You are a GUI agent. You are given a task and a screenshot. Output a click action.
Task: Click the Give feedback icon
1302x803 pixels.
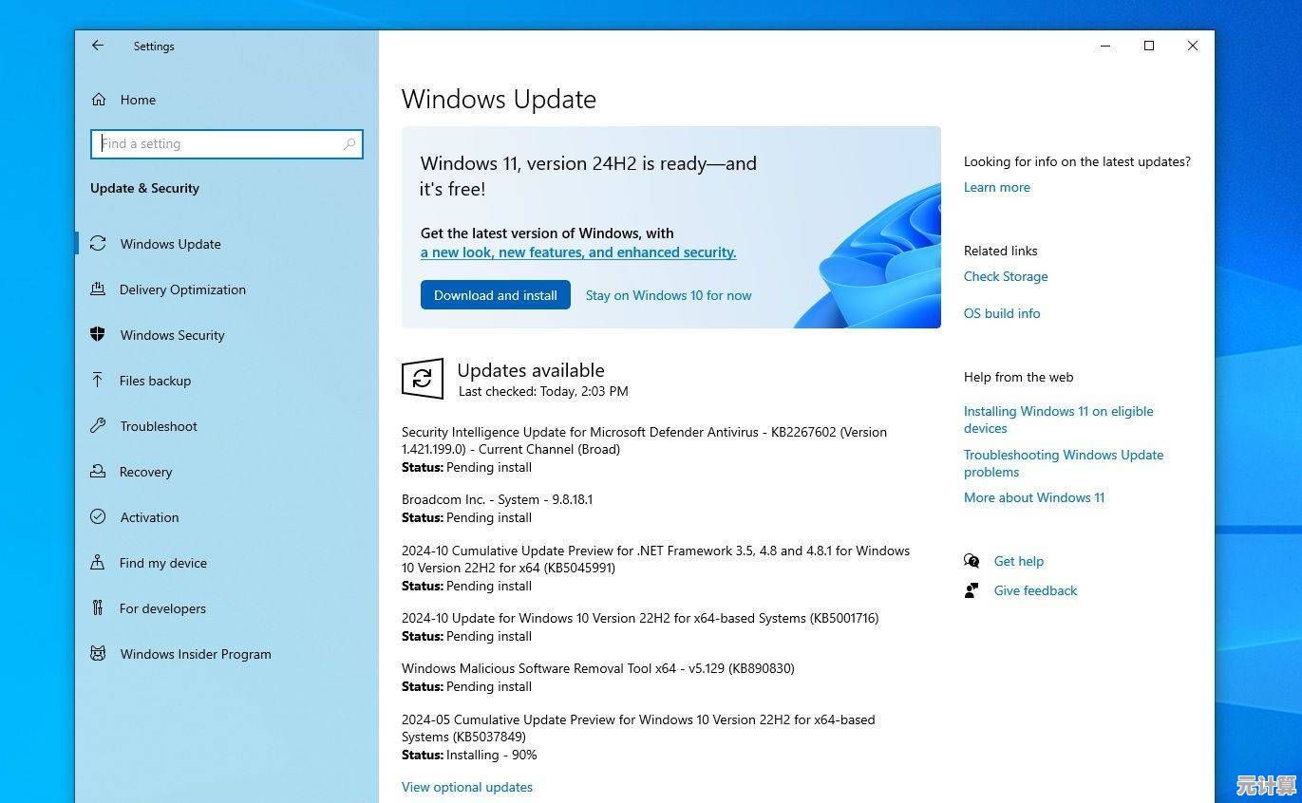point(971,590)
